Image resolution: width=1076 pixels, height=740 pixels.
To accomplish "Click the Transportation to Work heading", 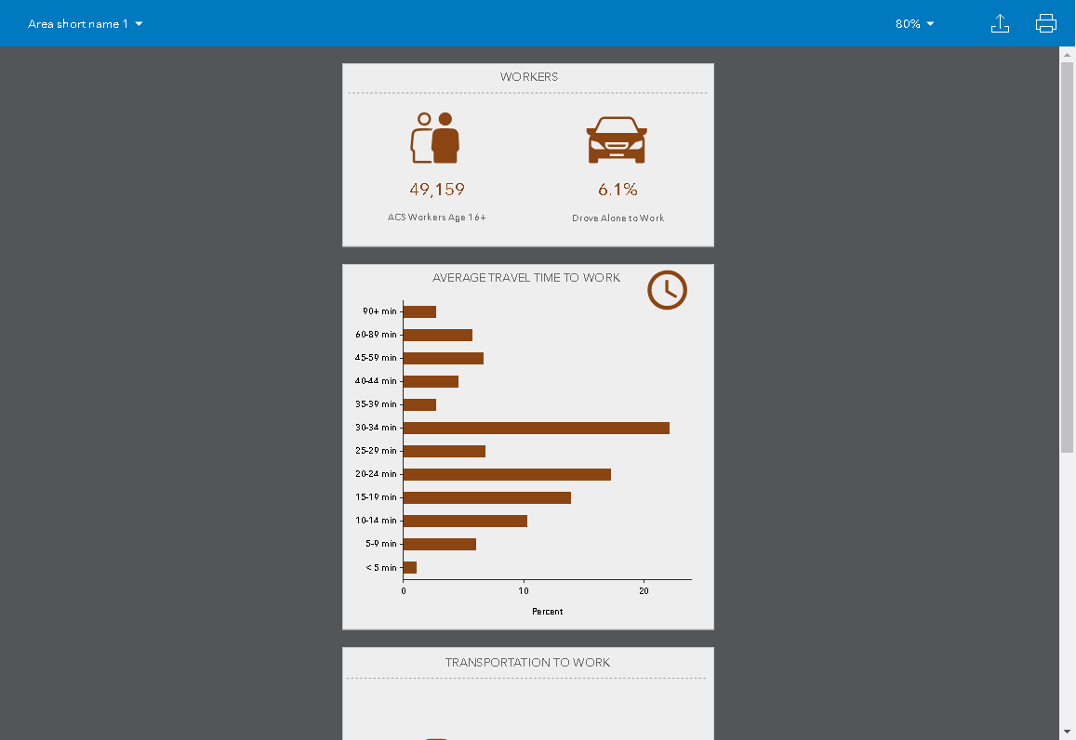I will [527, 663].
